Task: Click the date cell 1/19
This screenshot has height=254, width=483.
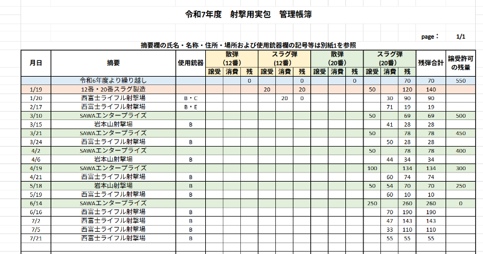Action: (36, 89)
